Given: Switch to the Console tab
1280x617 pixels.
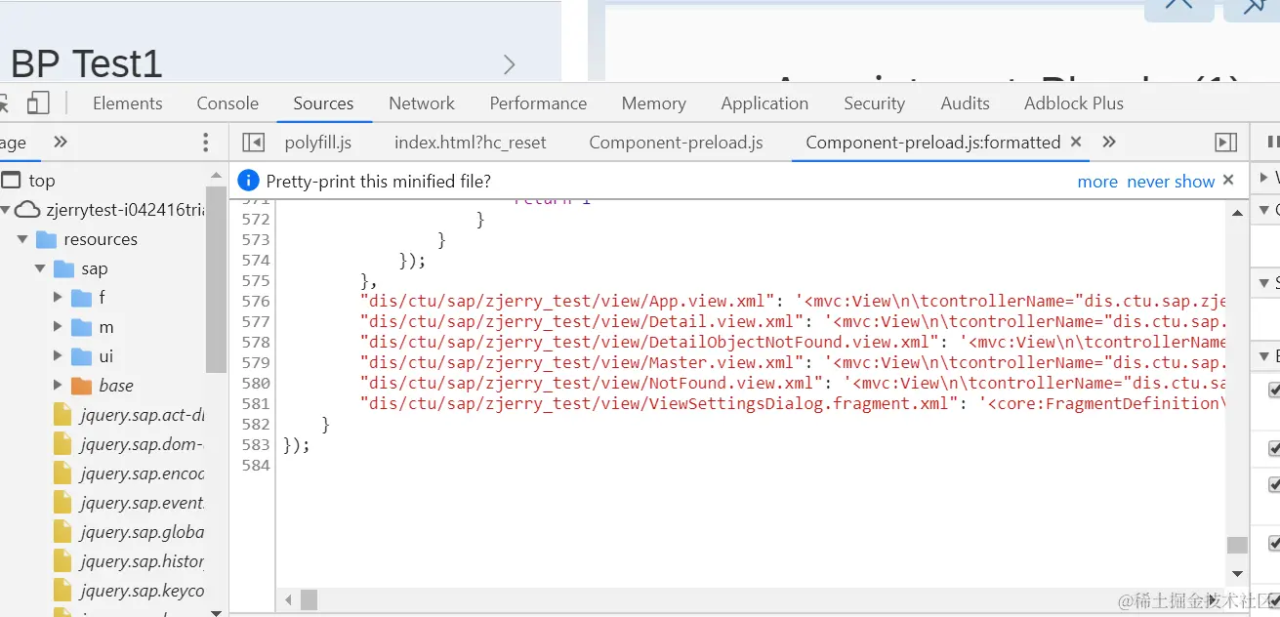Looking at the screenshot, I should [227, 103].
